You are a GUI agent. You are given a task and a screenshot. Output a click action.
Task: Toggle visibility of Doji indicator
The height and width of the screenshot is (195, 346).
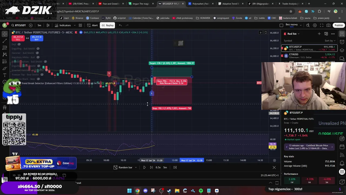[19, 44]
